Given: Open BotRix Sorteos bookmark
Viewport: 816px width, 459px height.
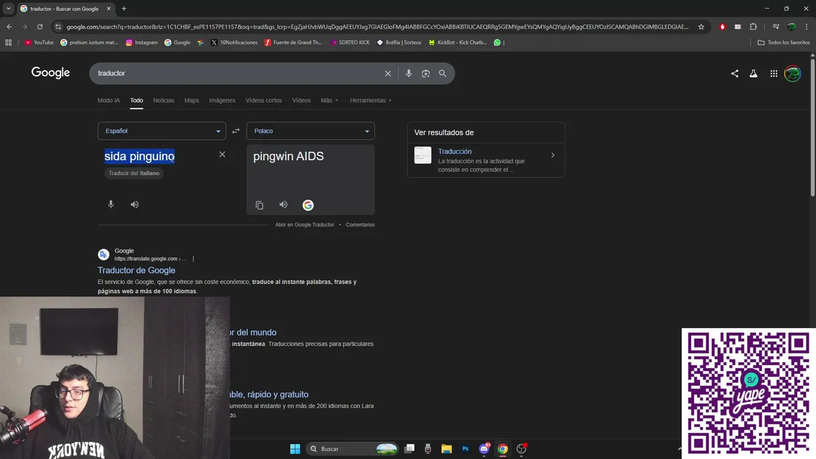Looking at the screenshot, I should click(x=399, y=43).
